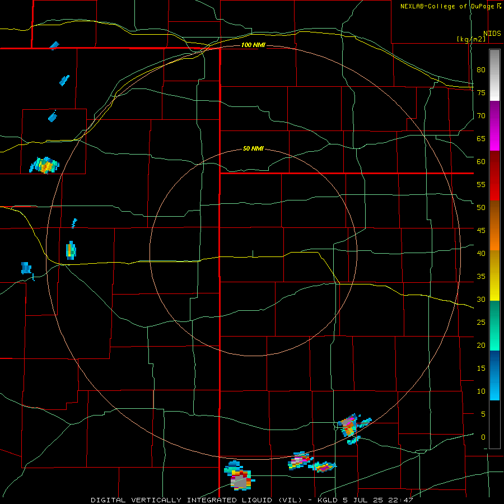Click the 45 value on the color scale
Image resolution: width=504 pixels, height=504 pixels.
coord(481,231)
